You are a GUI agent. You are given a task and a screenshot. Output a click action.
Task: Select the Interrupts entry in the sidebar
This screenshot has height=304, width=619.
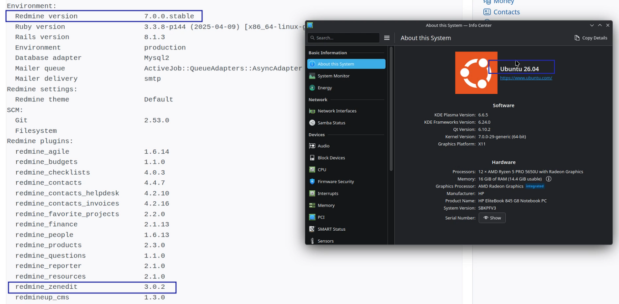(x=346, y=193)
